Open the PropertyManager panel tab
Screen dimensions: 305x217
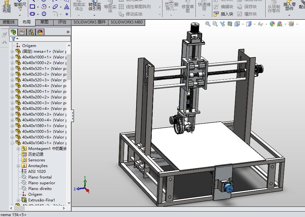[x=22, y=32]
